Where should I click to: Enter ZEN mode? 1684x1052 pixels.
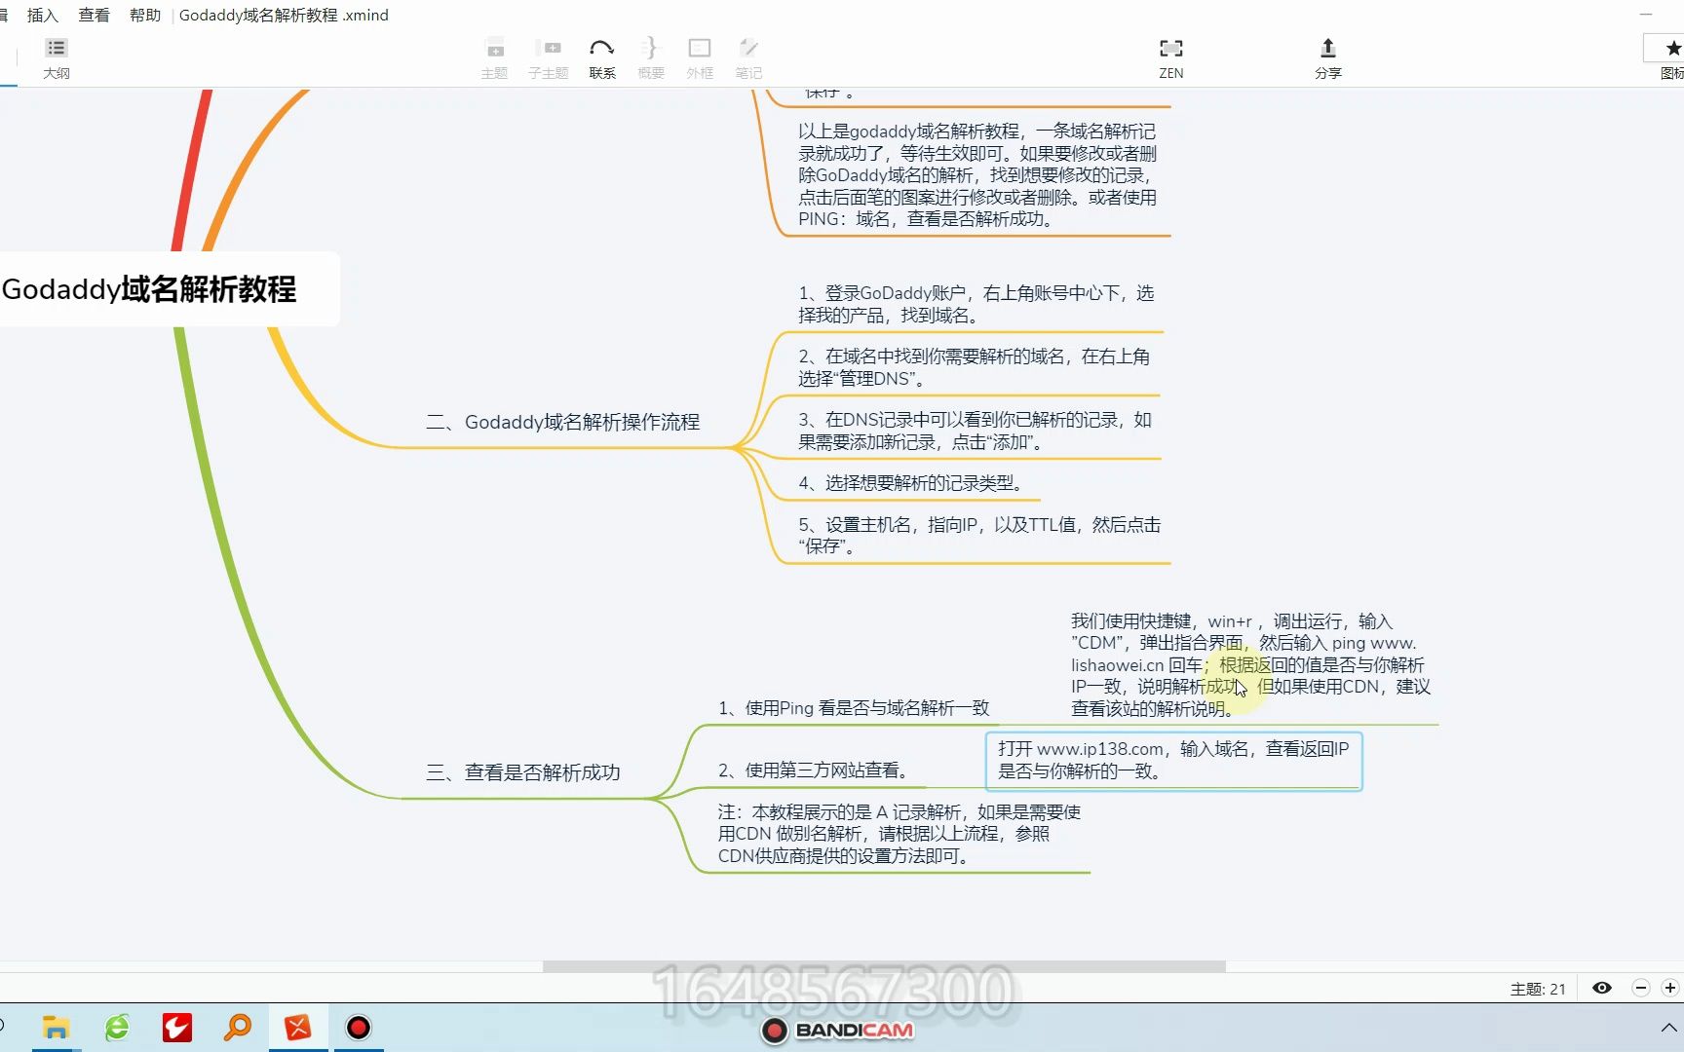pyautogui.click(x=1170, y=58)
